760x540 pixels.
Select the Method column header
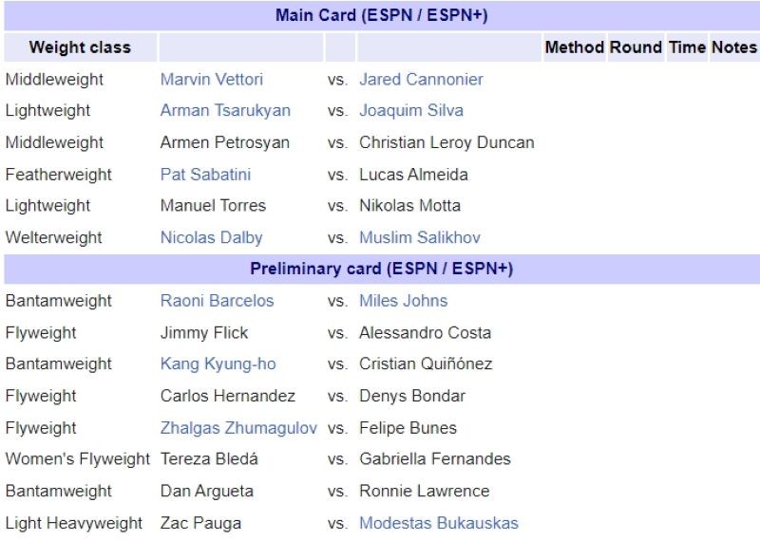(574, 47)
